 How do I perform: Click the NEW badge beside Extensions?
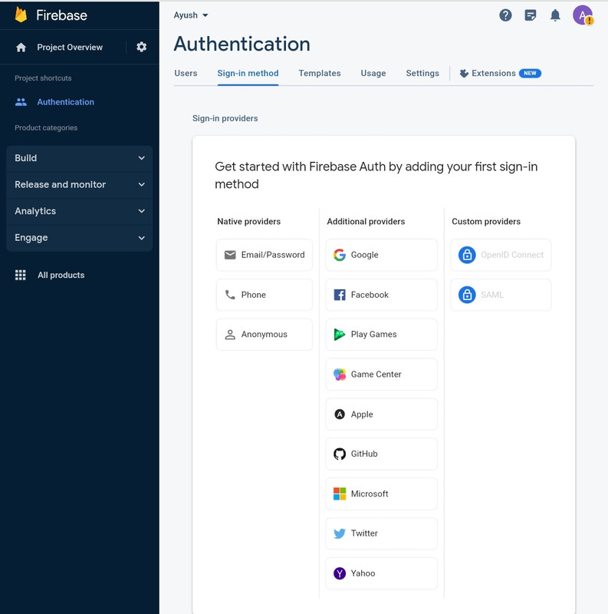coord(530,73)
